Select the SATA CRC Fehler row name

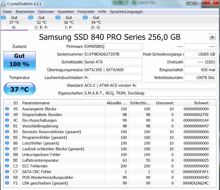[x=37, y=172]
